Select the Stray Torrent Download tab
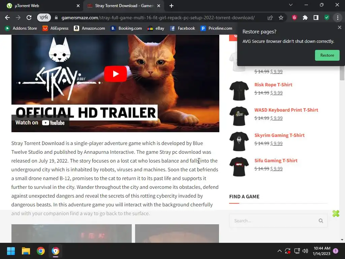 point(124,6)
